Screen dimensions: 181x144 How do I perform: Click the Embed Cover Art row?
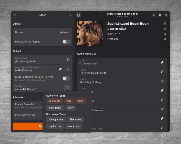28,106
